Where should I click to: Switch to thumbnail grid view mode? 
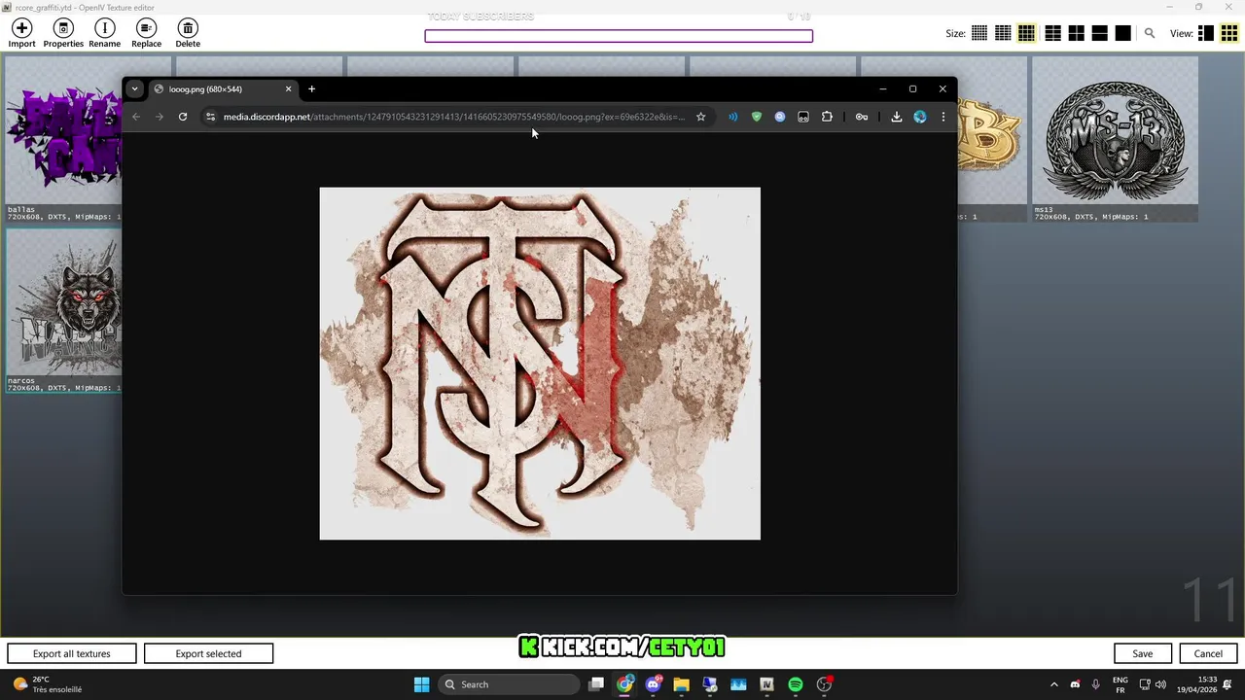pyautogui.click(x=1228, y=33)
